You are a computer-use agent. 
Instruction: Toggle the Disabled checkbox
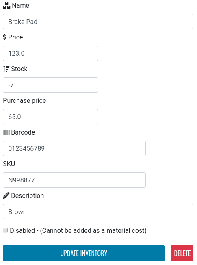point(5,230)
